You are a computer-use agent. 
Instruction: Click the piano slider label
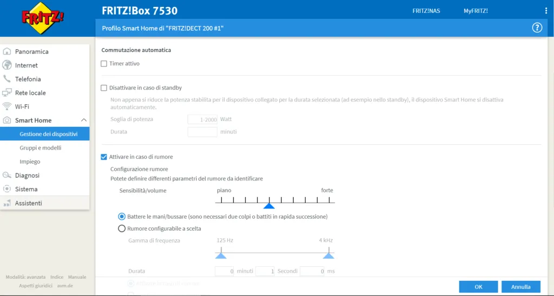pyautogui.click(x=224, y=190)
